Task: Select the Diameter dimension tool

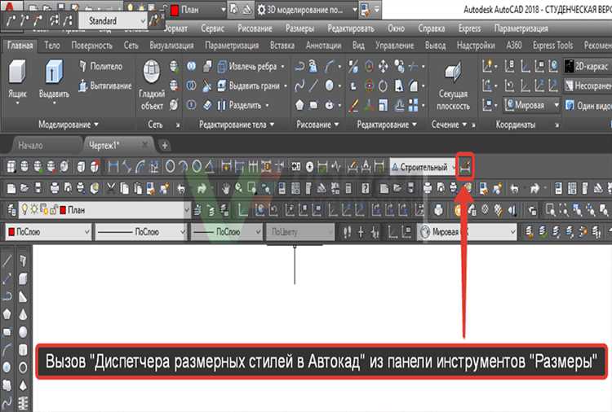Action: [x=197, y=167]
